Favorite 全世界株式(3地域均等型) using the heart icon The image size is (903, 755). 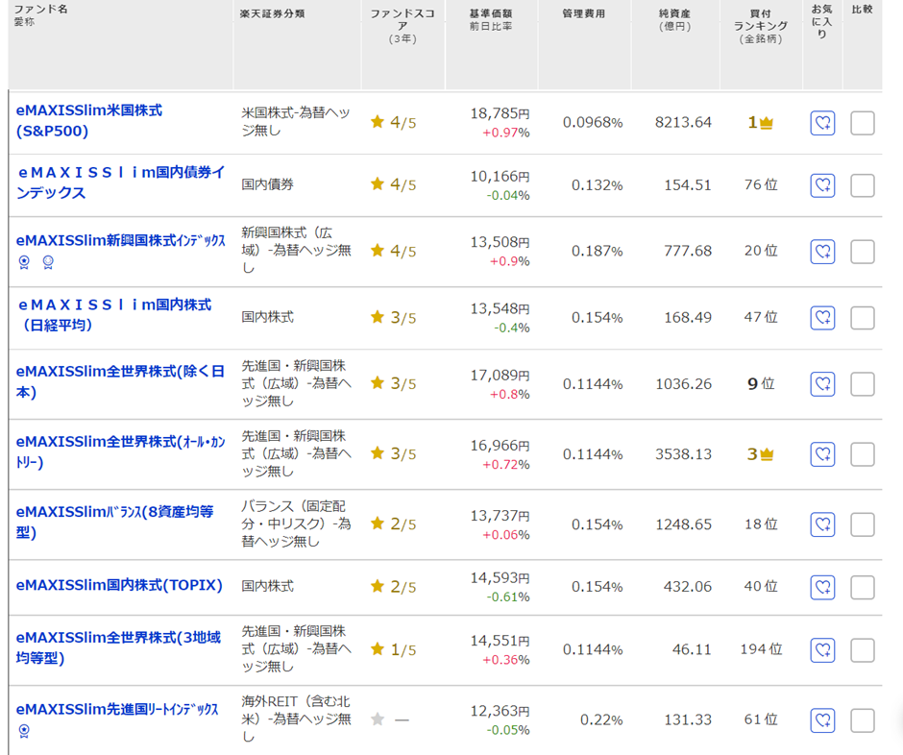[x=822, y=650]
